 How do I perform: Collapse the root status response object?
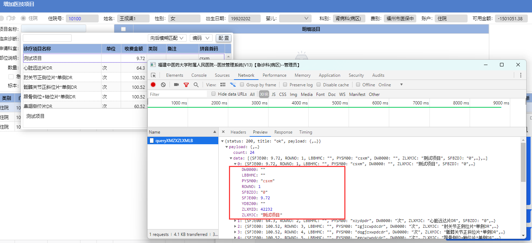click(x=222, y=141)
